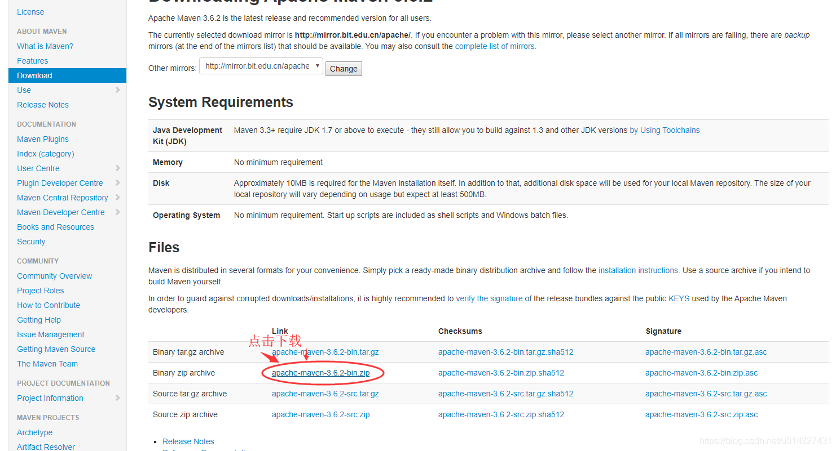Open bin.tar.gz.asc signature link
The image size is (836, 451).
point(706,352)
